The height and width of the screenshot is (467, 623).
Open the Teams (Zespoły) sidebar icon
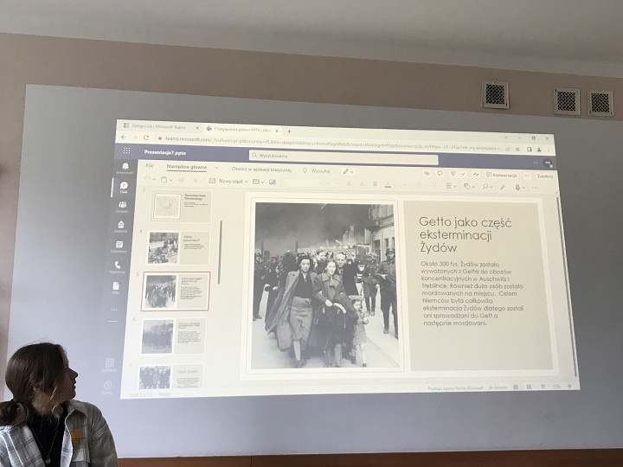(x=122, y=207)
